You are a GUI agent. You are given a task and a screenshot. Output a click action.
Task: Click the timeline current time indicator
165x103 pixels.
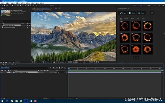pos(68,69)
